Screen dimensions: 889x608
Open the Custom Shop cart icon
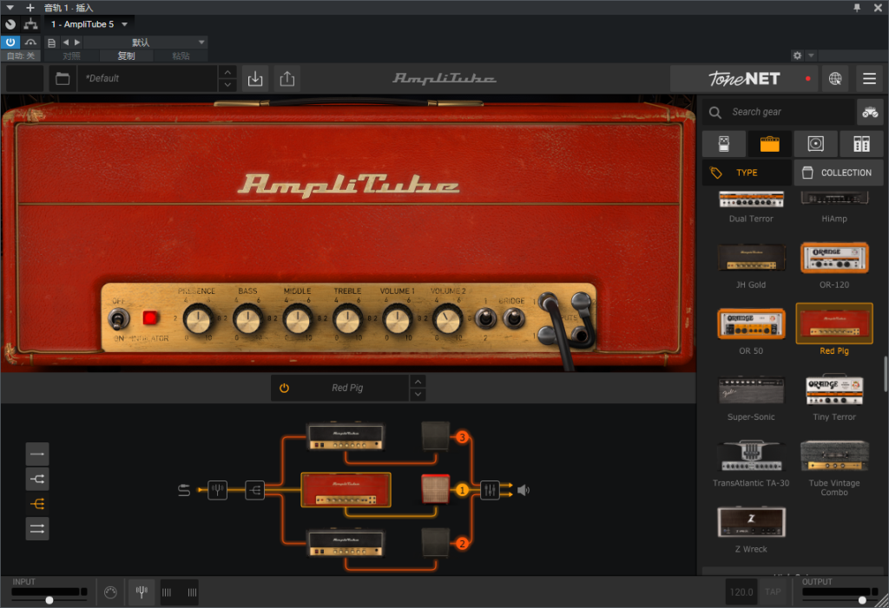pos(870,112)
